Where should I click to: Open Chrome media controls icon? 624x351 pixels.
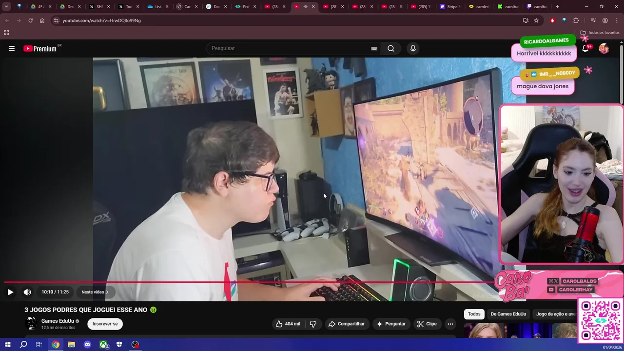[x=593, y=20]
